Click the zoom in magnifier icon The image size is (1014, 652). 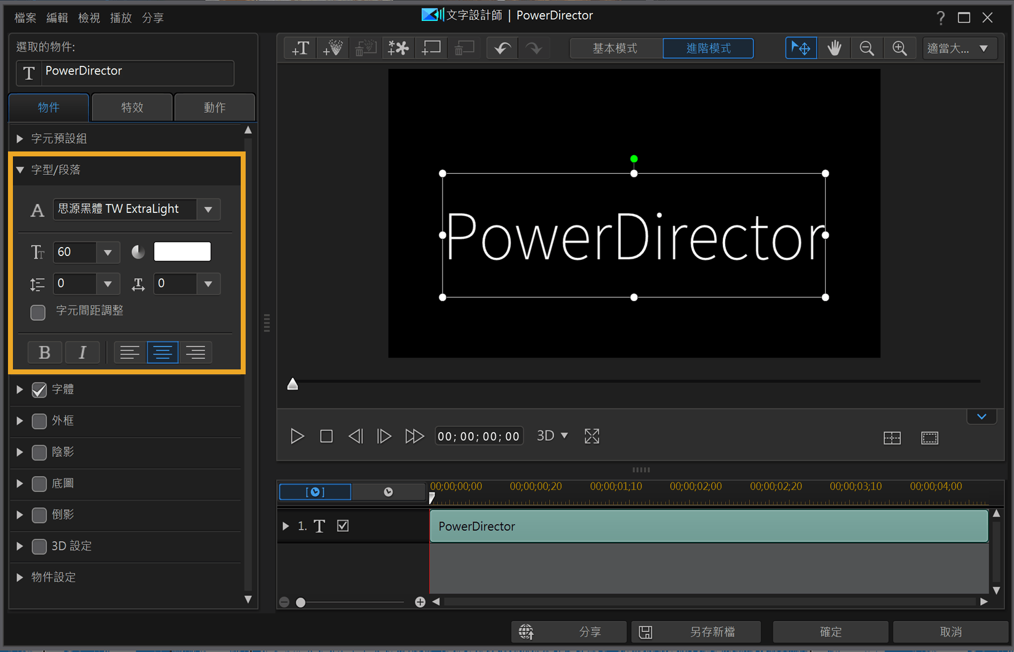899,48
